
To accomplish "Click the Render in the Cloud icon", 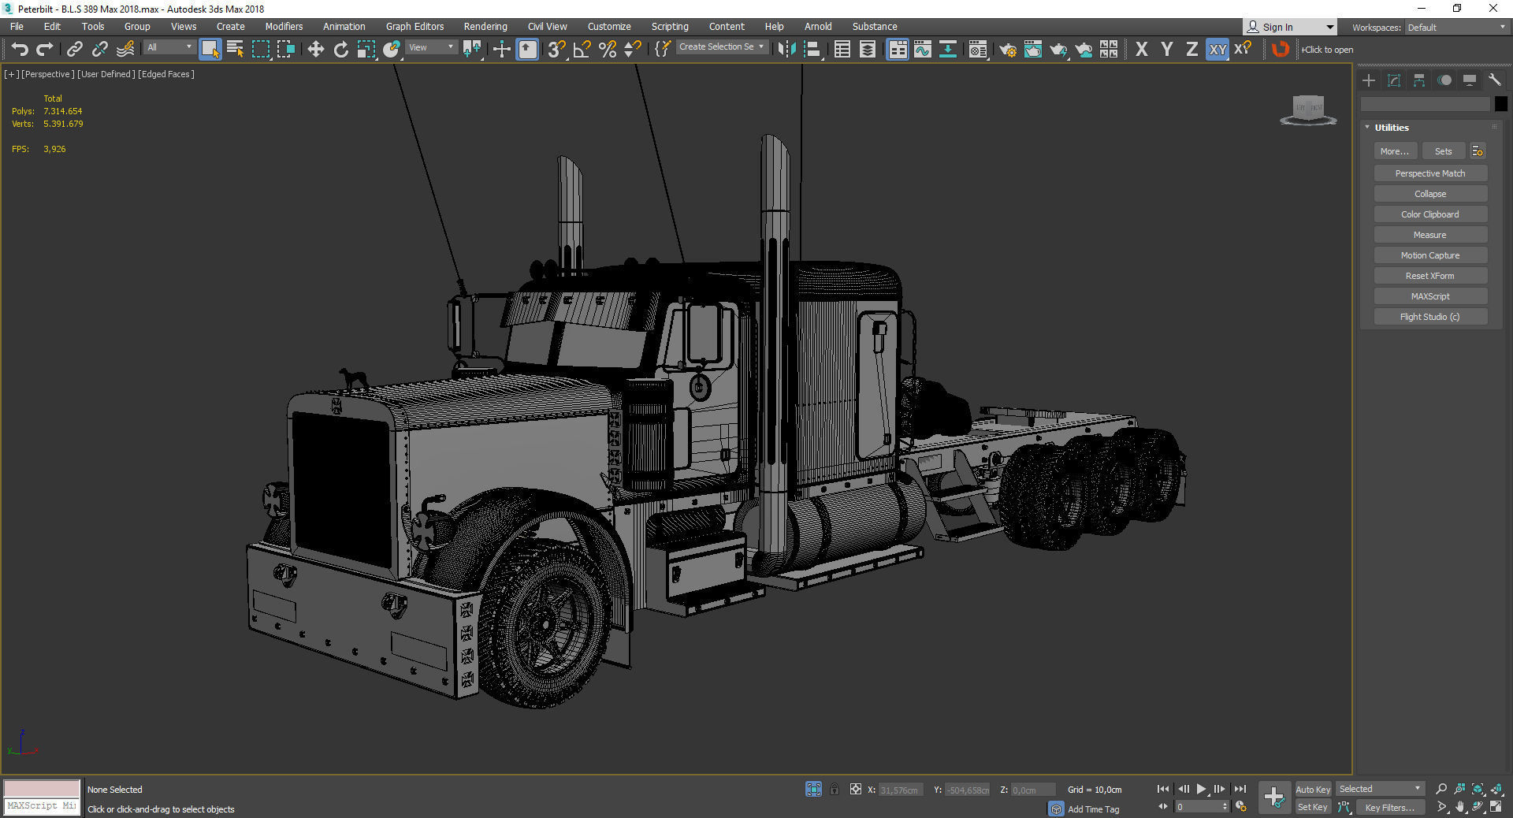I will (x=1084, y=50).
